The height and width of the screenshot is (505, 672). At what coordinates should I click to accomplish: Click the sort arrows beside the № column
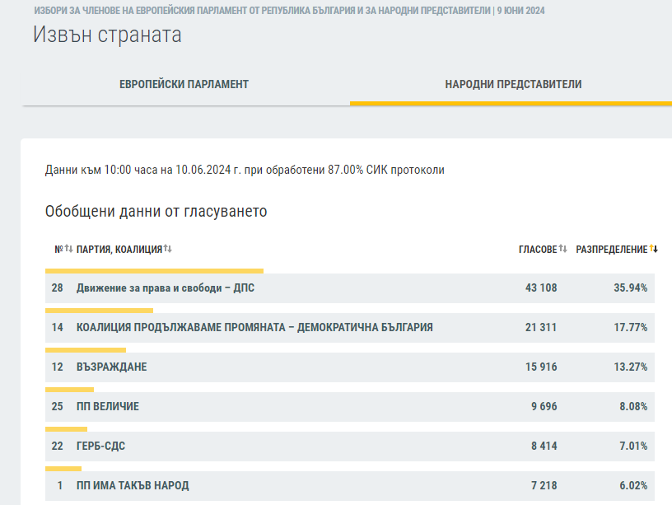[69, 249]
